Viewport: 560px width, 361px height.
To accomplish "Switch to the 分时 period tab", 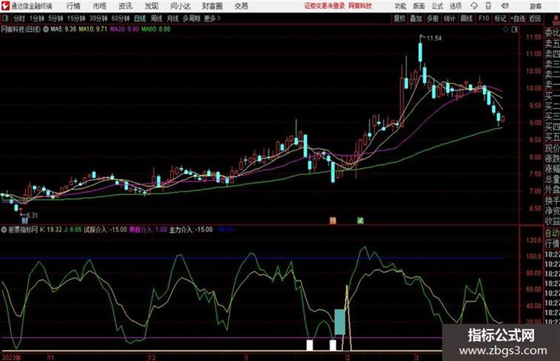I will click(19, 18).
